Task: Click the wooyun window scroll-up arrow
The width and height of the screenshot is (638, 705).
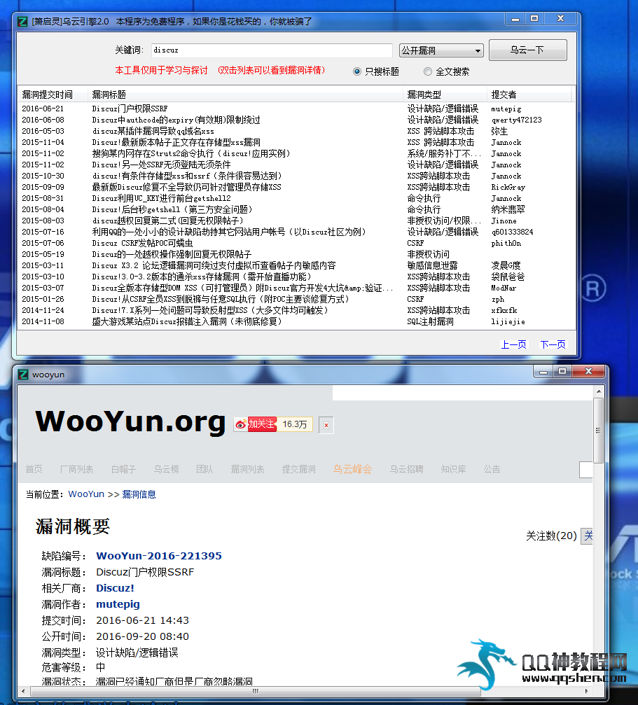Action: [599, 391]
